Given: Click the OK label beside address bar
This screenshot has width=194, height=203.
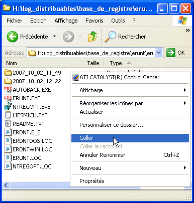Looking at the screenshot, I should click(181, 53).
